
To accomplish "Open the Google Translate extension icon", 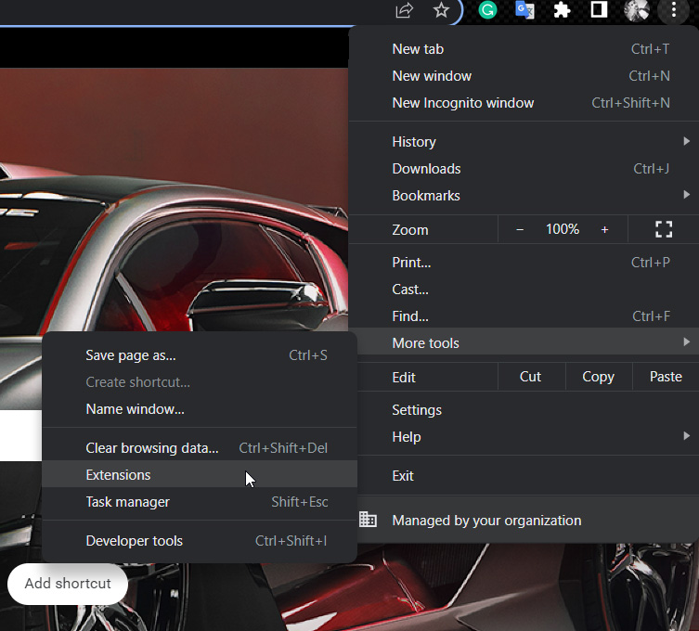I will click(524, 10).
